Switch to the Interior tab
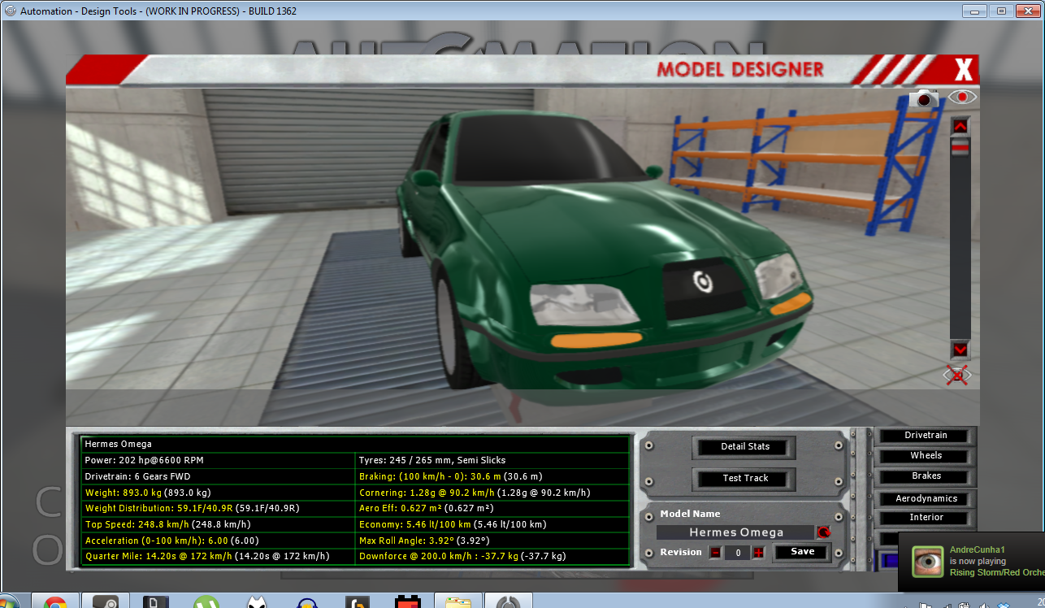 926,518
